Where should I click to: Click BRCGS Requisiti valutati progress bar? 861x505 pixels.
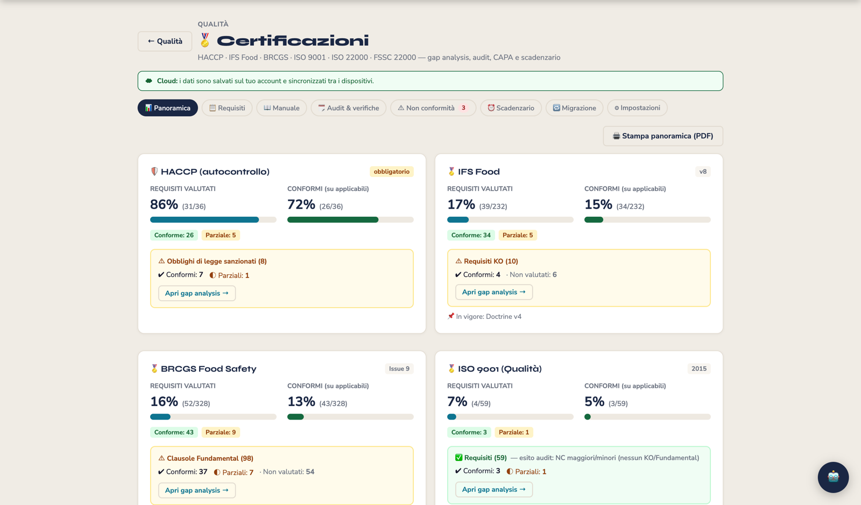213,417
